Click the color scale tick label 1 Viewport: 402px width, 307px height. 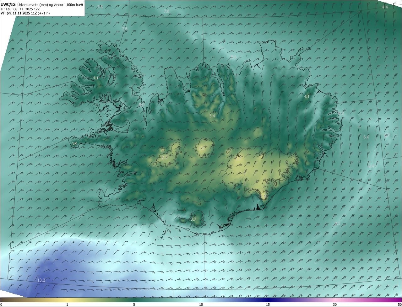[67, 304]
